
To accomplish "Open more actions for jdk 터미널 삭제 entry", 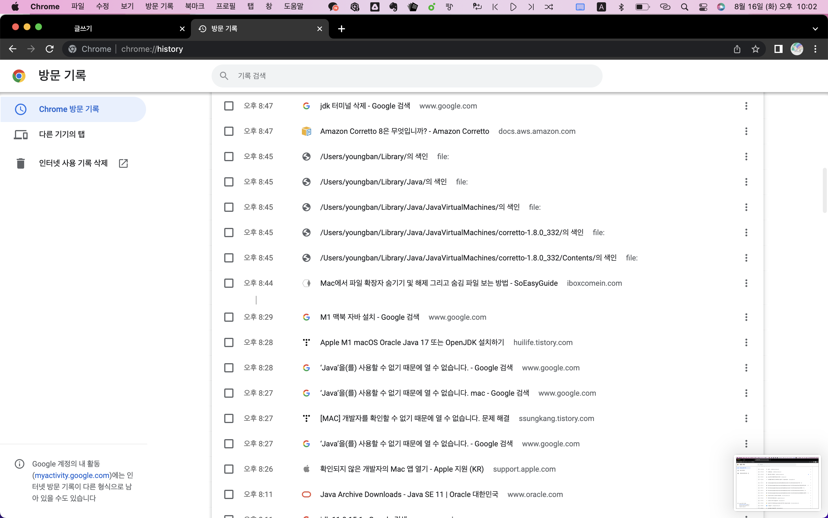I will [746, 106].
